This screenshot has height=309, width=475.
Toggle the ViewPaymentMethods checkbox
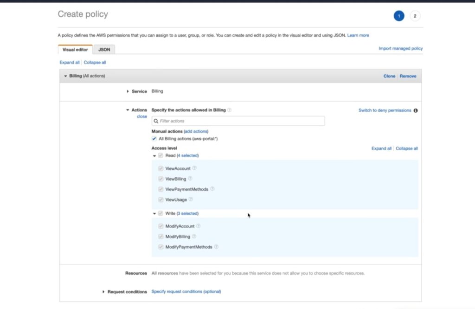tap(160, 189)
